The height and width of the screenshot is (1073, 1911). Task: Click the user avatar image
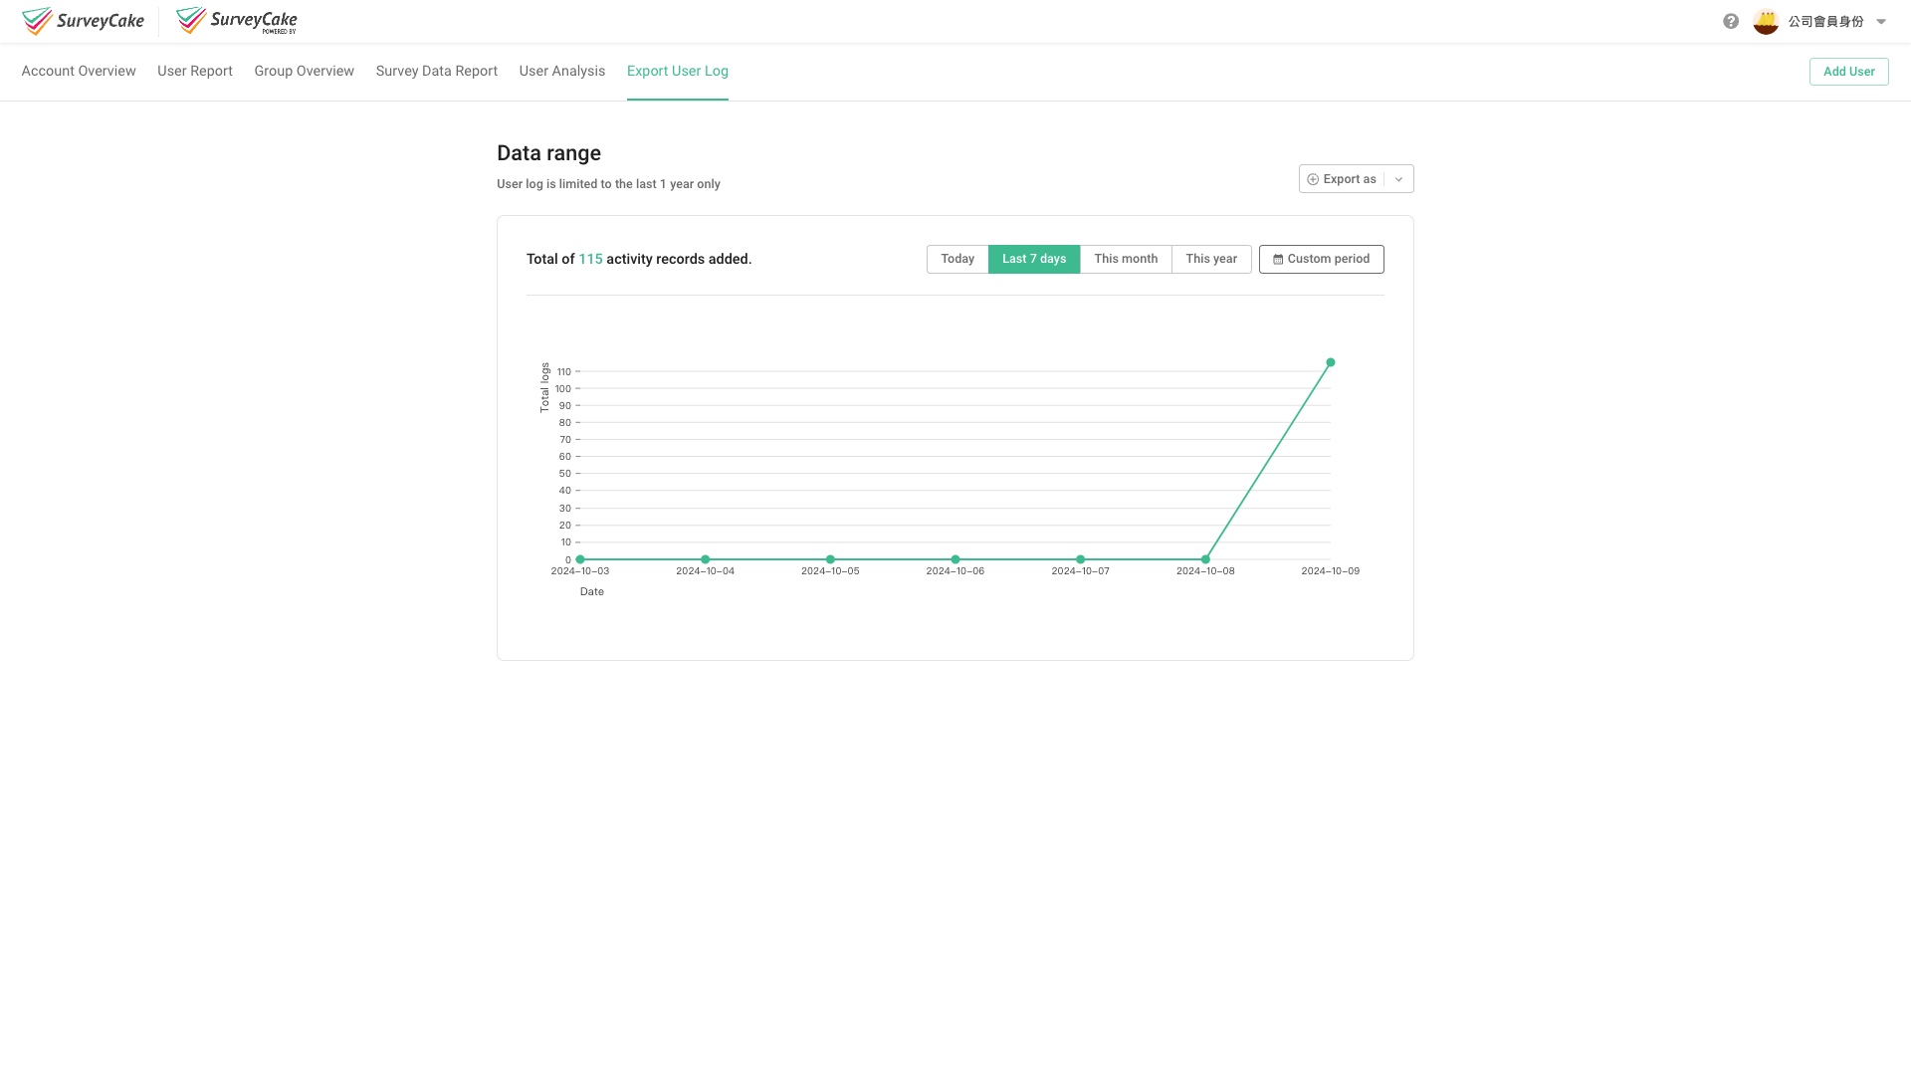[x=1765, y=20]
